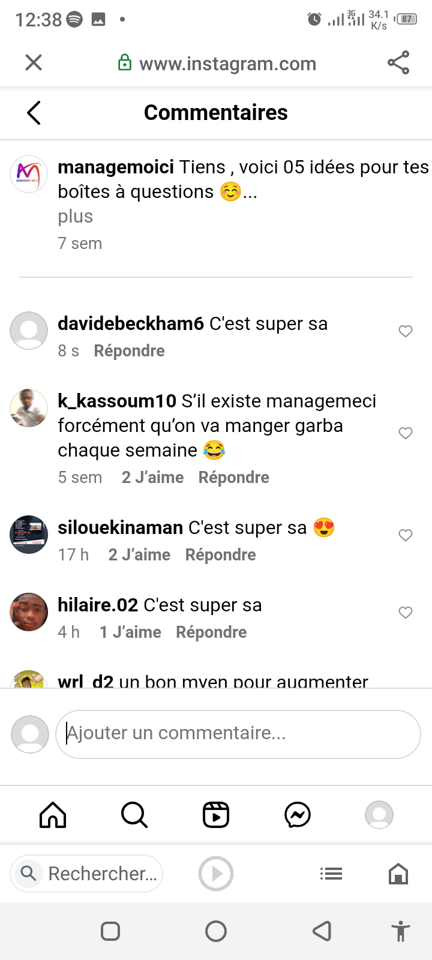Open the profile tab avatar
432x960 pixels.
pyautogui.click(x=379, y=815)
